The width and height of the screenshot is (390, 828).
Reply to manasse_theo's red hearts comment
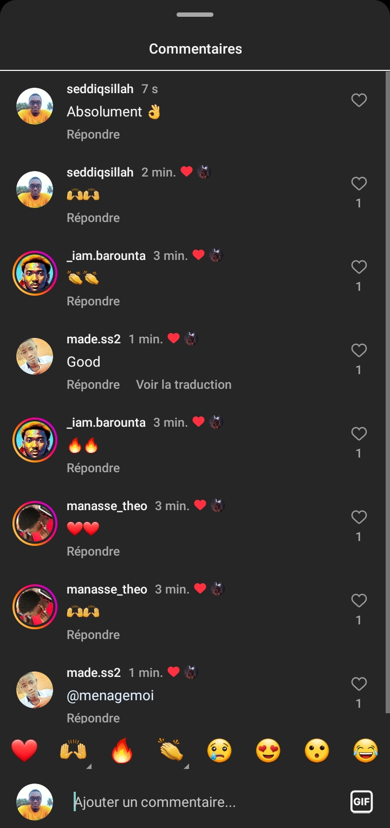point(93,551)
